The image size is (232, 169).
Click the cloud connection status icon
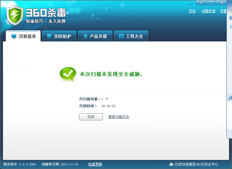pos(171,164)
